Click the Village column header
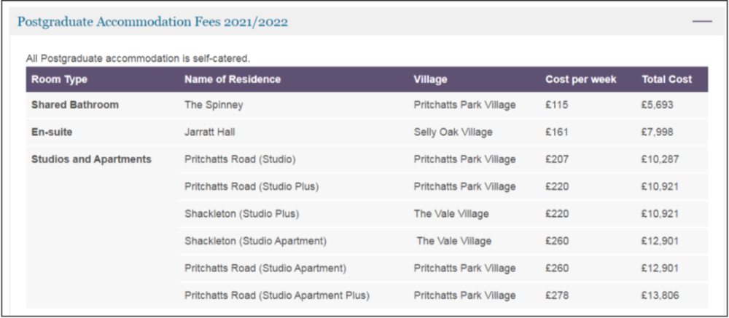The image size is (729, 318). (430, 79)
